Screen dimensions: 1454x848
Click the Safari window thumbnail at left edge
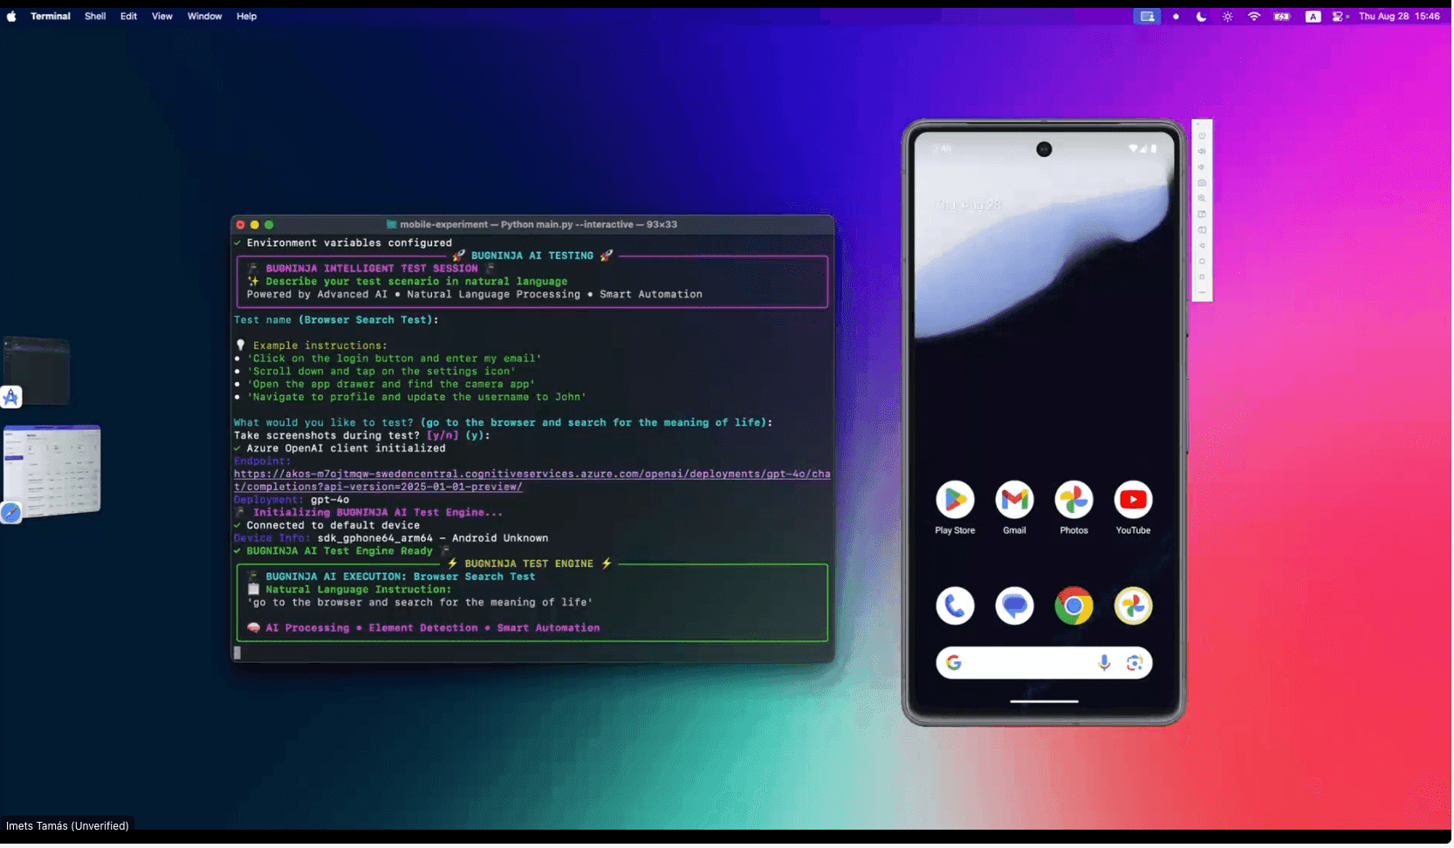[x=52, y=472]
